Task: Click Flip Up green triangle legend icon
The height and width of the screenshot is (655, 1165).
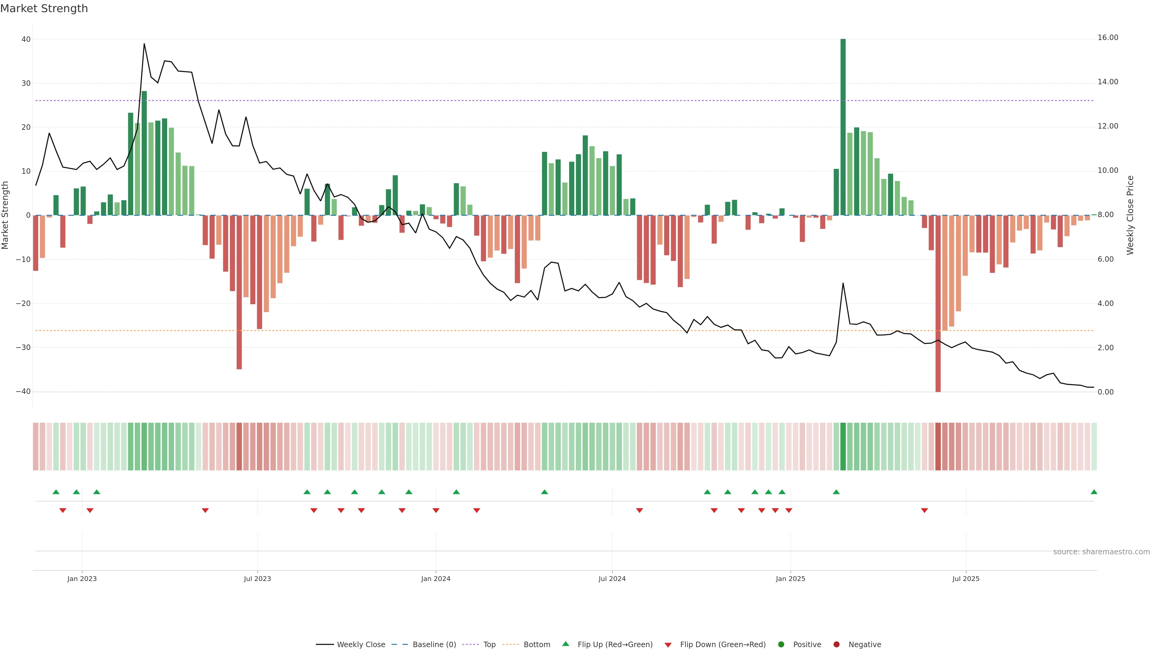Action: coord(565,644)
